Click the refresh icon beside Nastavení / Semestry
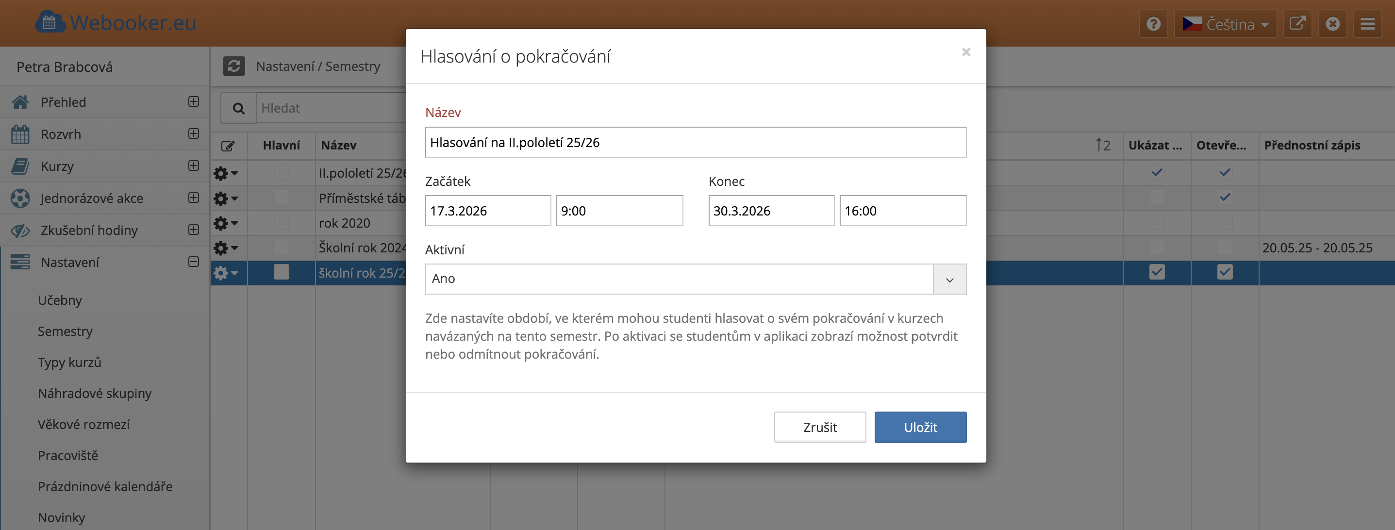1395x530 pixels. point(234,66)
